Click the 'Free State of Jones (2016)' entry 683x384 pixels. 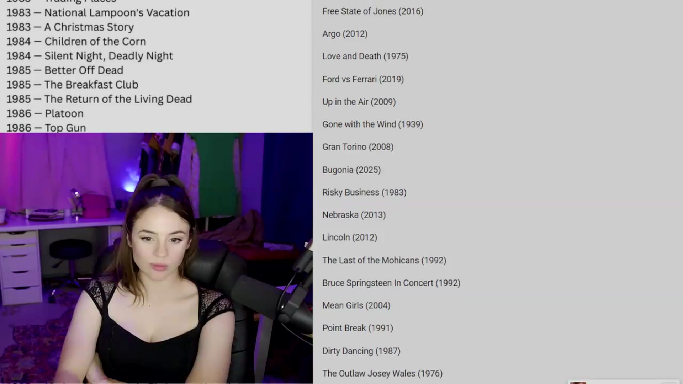click(373, 11)
